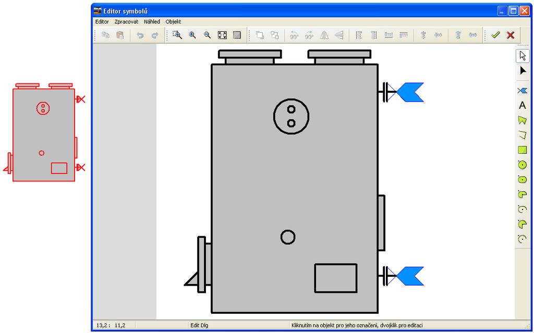Open the Objekt menu
Viewport: 534px width, 333px height.
(173, 21)
